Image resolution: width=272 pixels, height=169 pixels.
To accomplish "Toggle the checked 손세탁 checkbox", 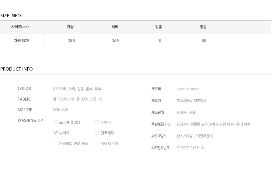I will click(56, 133).
